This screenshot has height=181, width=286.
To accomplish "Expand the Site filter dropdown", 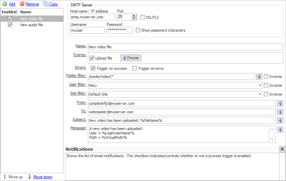I will coord(260,94).
